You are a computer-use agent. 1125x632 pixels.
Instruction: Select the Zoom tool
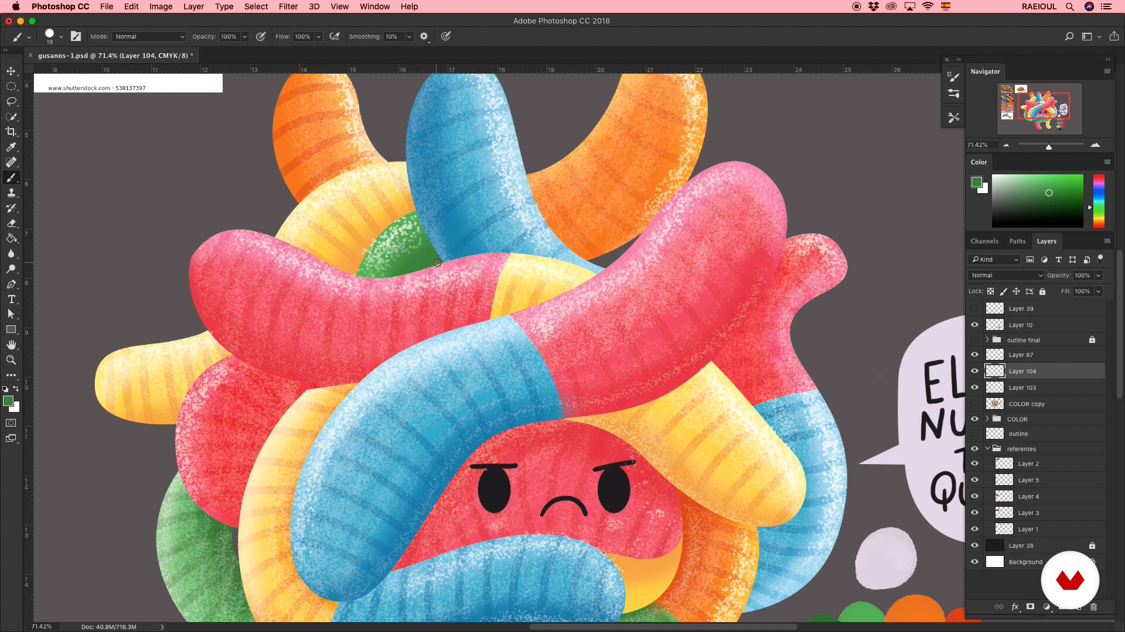pos(11,360)
